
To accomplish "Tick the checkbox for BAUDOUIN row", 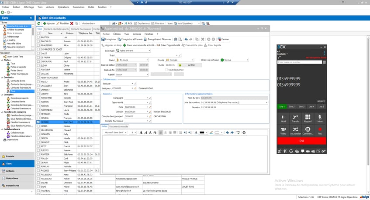I will click(38, 41).
